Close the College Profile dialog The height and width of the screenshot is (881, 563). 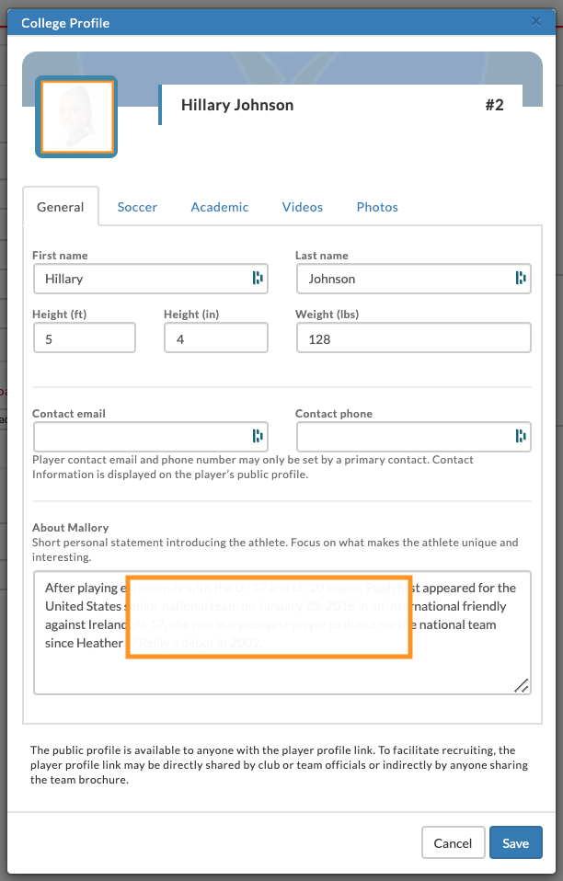click(x=536, y=22)
